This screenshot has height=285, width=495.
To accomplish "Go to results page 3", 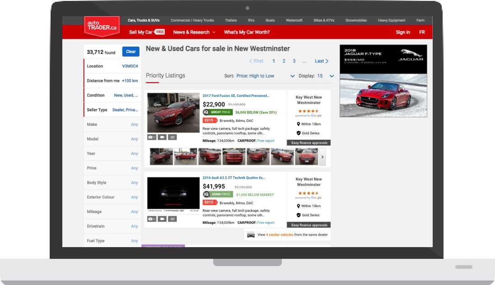I will pos(294,61).
